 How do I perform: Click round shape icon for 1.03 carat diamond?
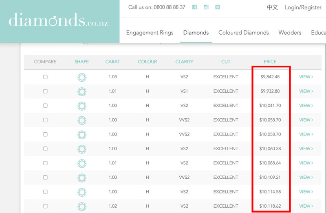[x=82, y=77]
